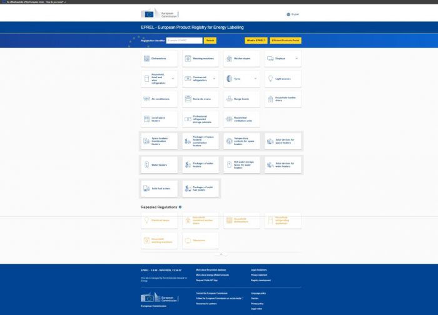Click the Air conditioners icon
438x315 pixels.
[146, 99]
